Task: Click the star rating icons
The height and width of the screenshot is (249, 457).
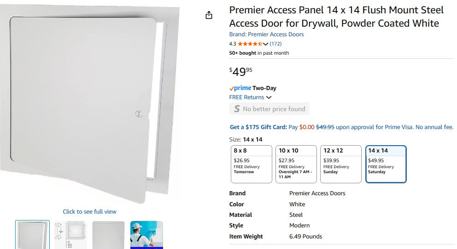Action: click(250, 44)
